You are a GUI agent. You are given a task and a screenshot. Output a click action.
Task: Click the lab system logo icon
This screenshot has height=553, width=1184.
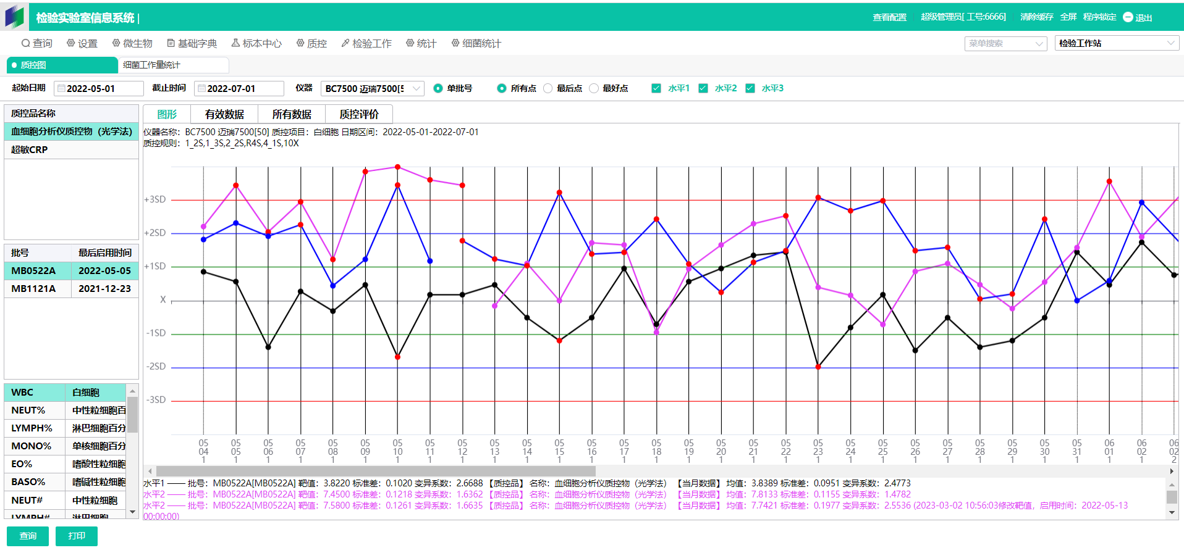(15, 17)
